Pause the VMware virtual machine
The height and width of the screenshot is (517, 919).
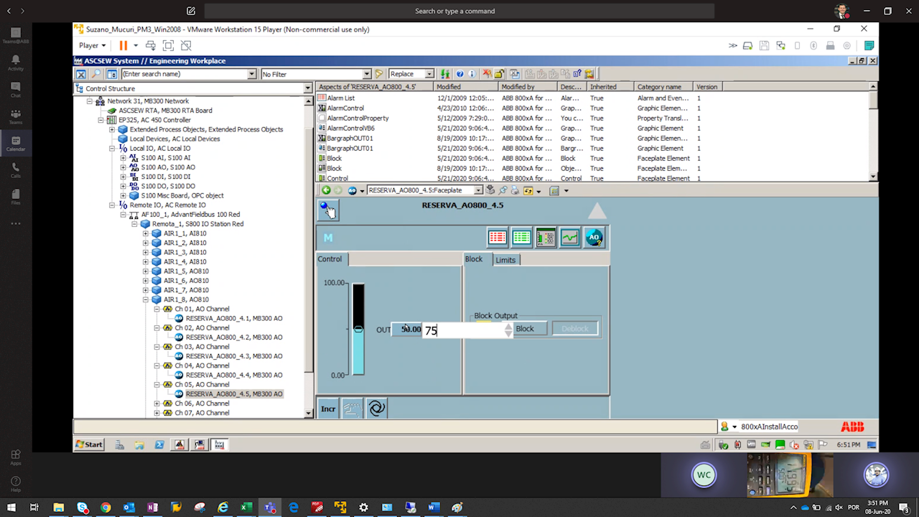123,45
